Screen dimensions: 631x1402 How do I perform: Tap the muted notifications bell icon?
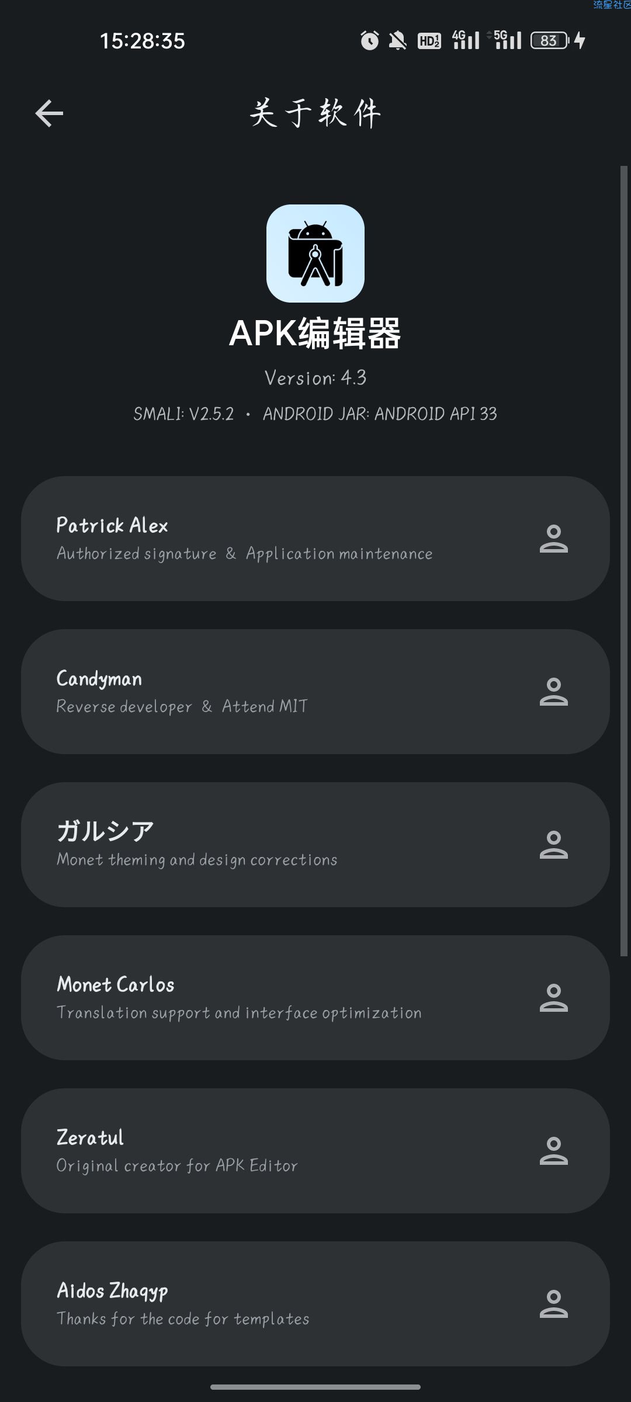398,40
